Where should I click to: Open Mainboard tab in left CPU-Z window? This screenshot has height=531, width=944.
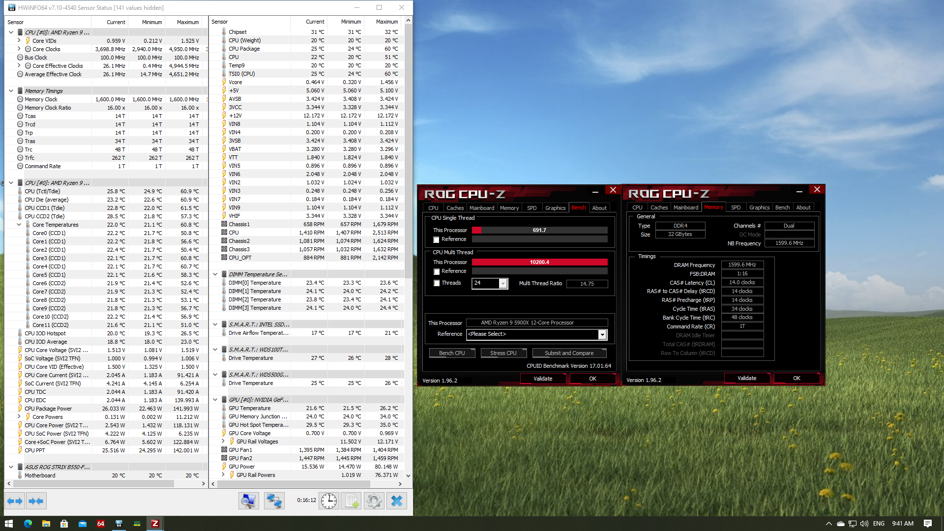[481, 208]
